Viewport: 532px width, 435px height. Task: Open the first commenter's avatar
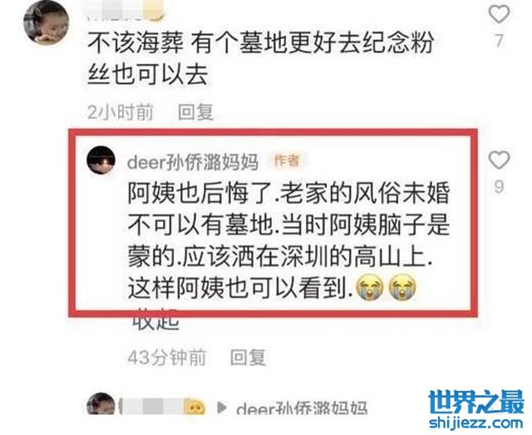(x=47, y=22)
